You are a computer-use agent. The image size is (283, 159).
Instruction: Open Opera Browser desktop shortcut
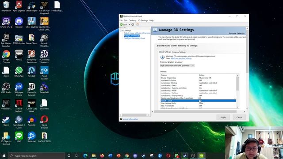point(44,122)
